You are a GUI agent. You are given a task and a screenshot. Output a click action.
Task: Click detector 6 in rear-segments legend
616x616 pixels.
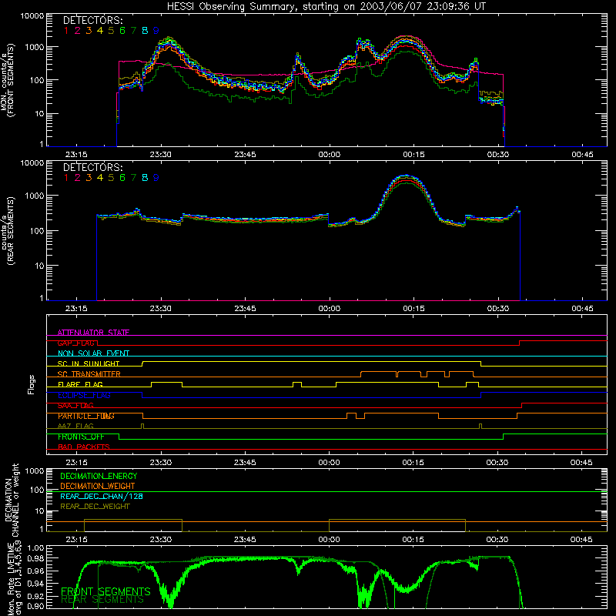122,178
